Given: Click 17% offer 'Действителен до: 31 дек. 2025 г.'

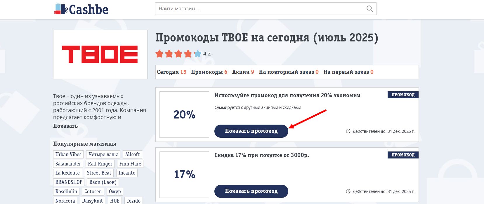Looking at the screenshot, I should point(383,191).
